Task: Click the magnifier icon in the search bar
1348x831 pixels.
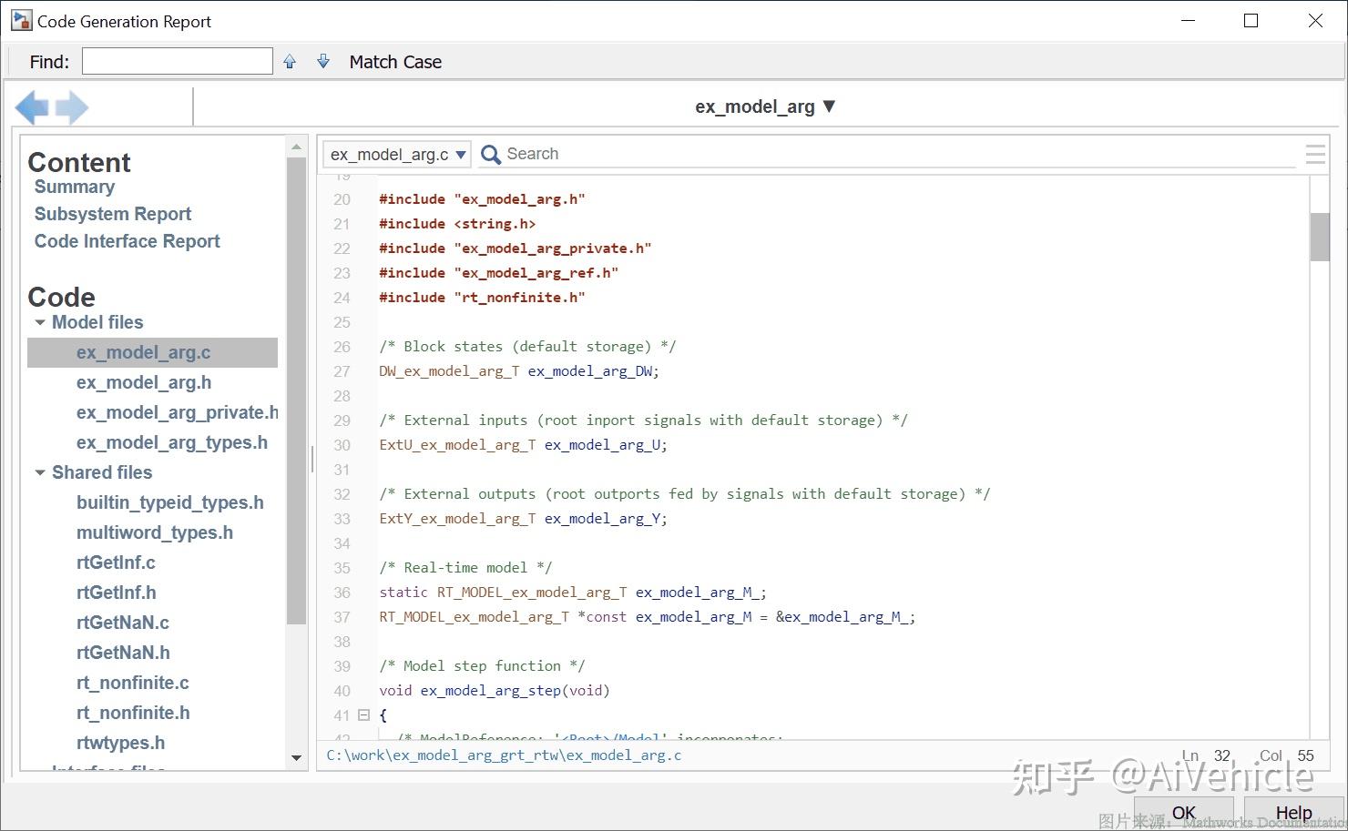Action: point(490,154)
